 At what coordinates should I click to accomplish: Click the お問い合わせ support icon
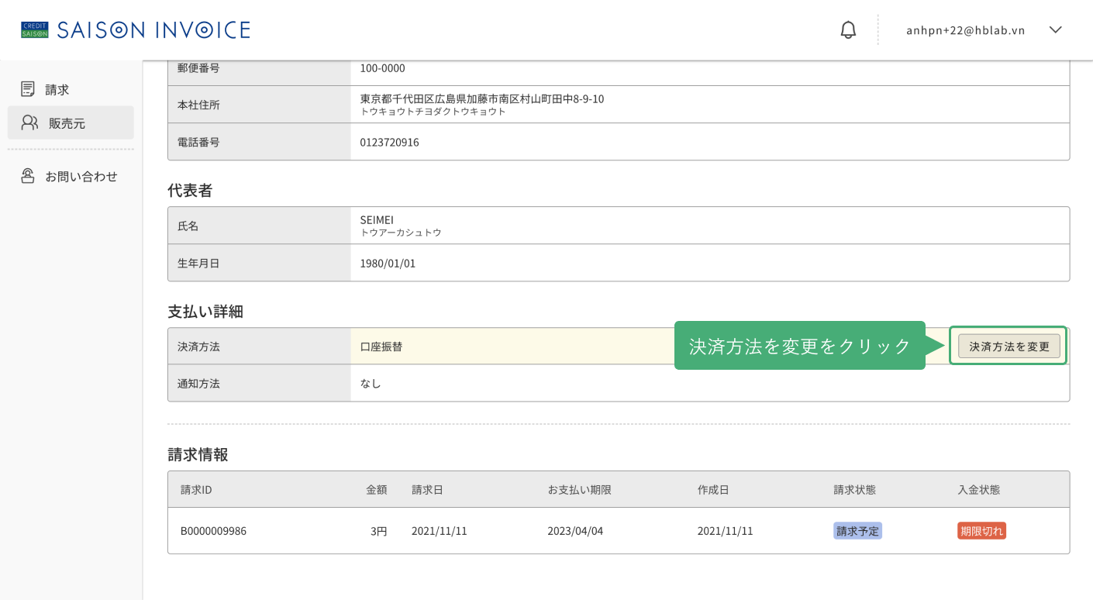[28, 176]
